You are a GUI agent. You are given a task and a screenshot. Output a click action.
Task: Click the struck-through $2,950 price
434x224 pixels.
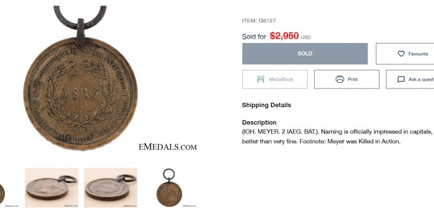pyautogui.click(x=284, y=36)
